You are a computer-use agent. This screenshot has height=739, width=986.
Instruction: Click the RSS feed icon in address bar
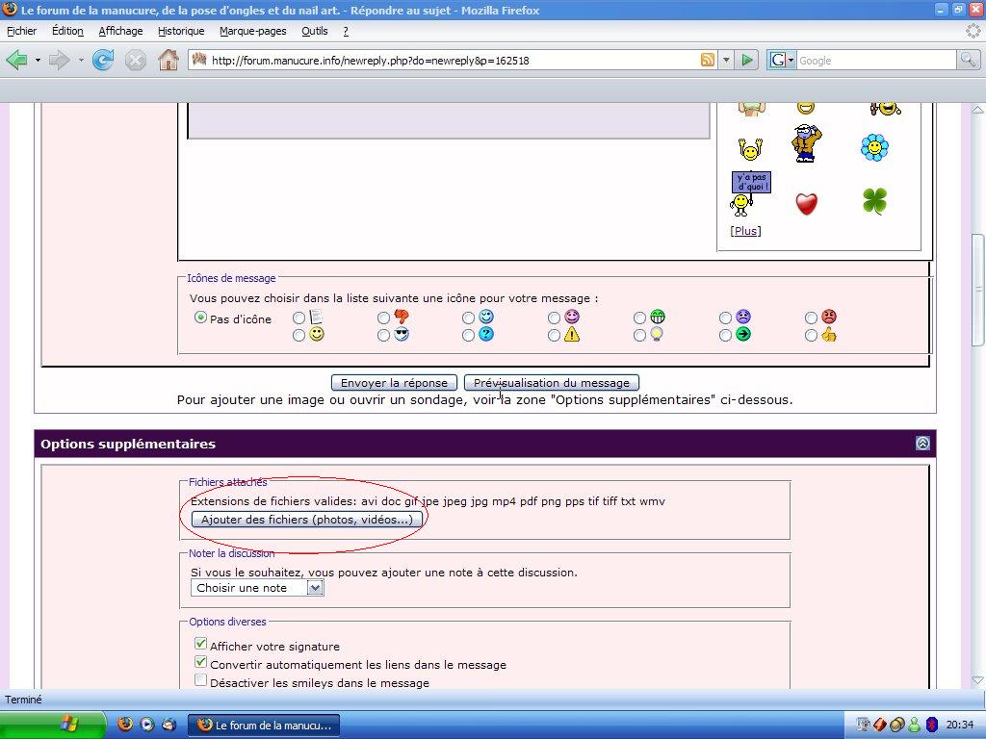(708, 60)
